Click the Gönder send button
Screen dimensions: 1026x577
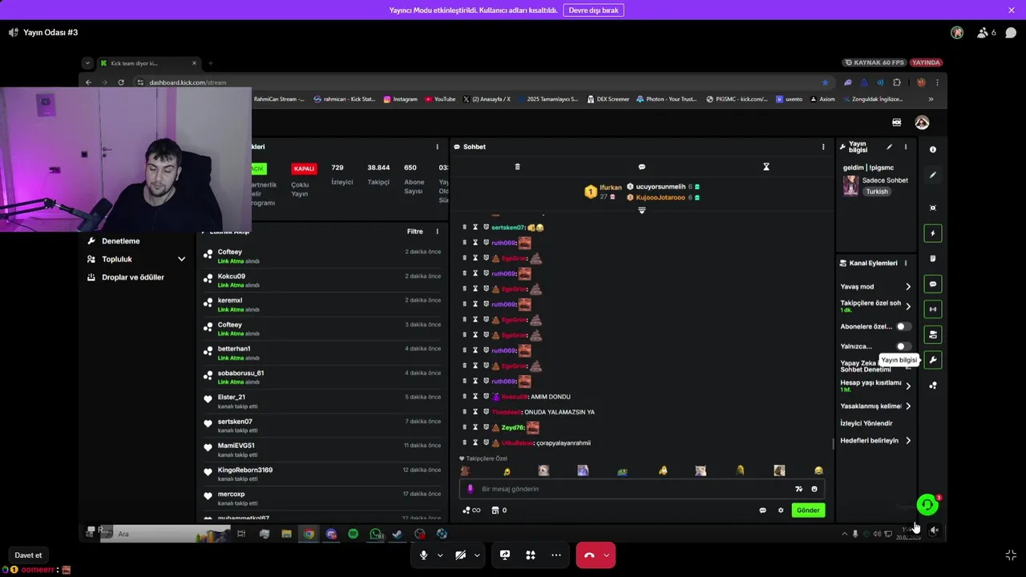(808, 510)
